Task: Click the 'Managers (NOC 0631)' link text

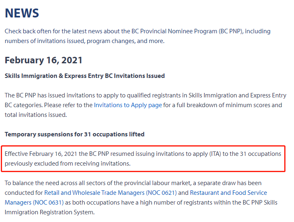Action: tap(34, 203)
